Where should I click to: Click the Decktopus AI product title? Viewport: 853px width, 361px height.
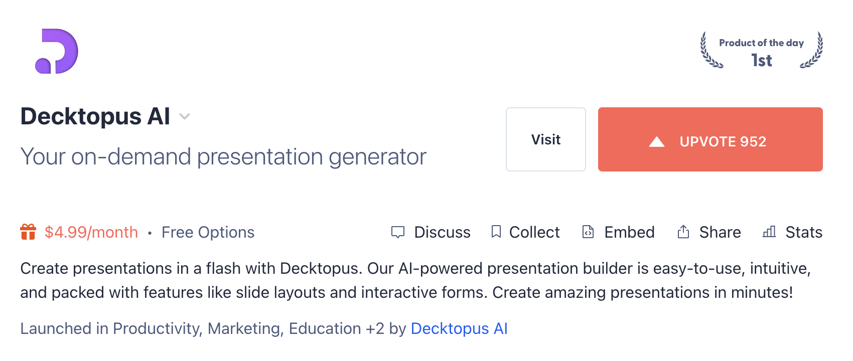pos(95,116)
